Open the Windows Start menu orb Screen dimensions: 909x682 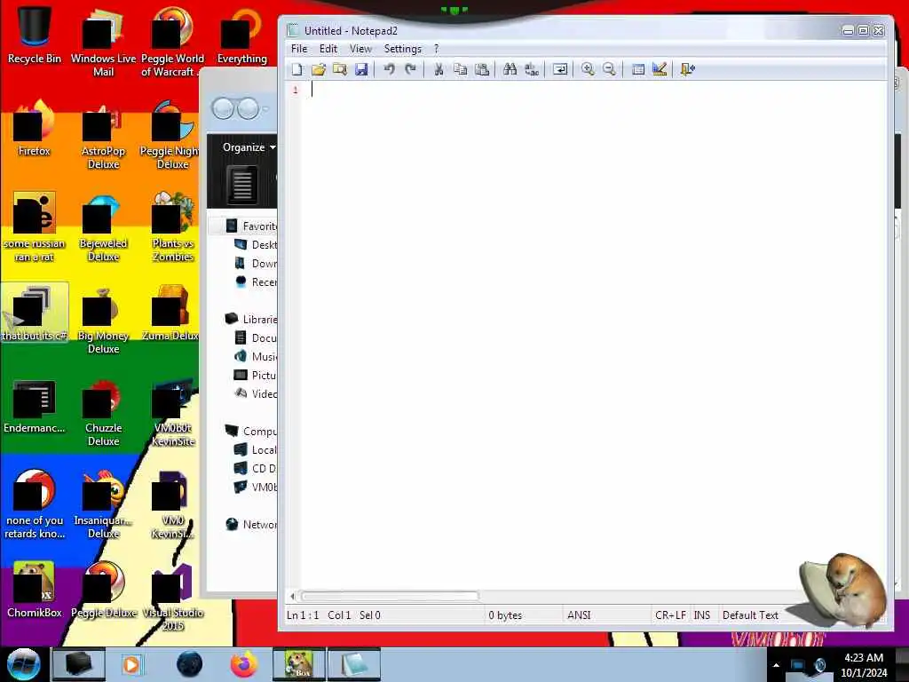click(x=24, y=664)
